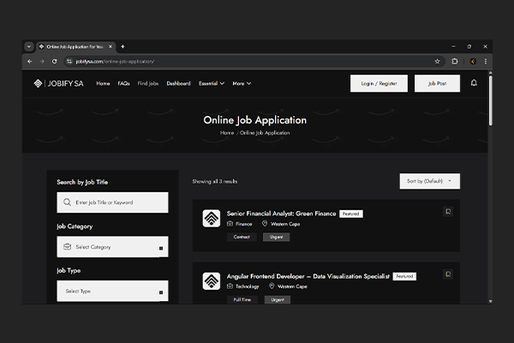Click Featured badge on Angular Frontend Developer
Image resolution: width=514 pixels, height=343 pixels.
coord(404,276)
